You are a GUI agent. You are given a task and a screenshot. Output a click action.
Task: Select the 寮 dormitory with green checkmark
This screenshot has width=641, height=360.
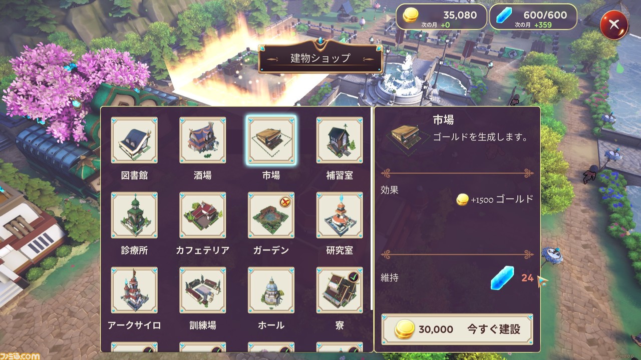point(340,290)
